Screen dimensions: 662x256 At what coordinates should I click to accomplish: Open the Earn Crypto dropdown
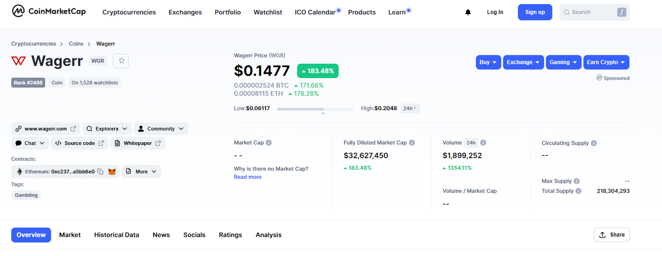(606, 62)
